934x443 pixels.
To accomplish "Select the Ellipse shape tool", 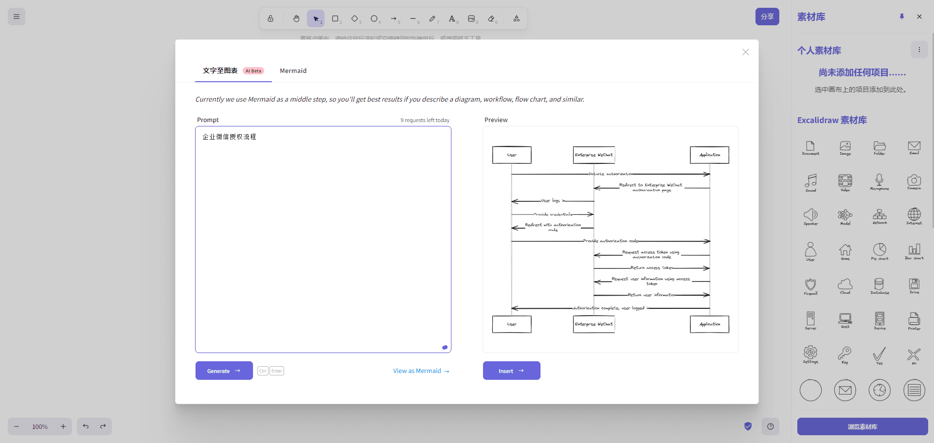I will coord(374,18).
